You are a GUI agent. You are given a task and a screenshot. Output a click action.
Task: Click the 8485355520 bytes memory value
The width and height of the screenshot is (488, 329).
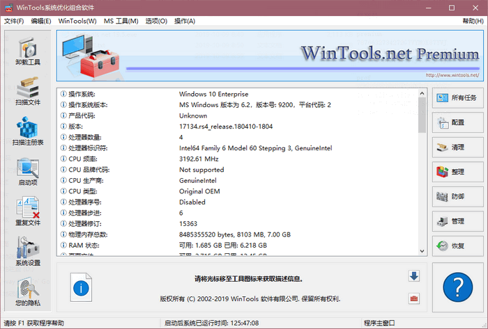coord(235,234)
